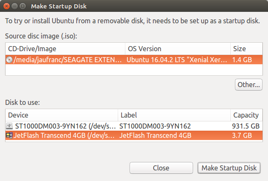Sort by CD-Drive/Image column header

click(65, 49)
